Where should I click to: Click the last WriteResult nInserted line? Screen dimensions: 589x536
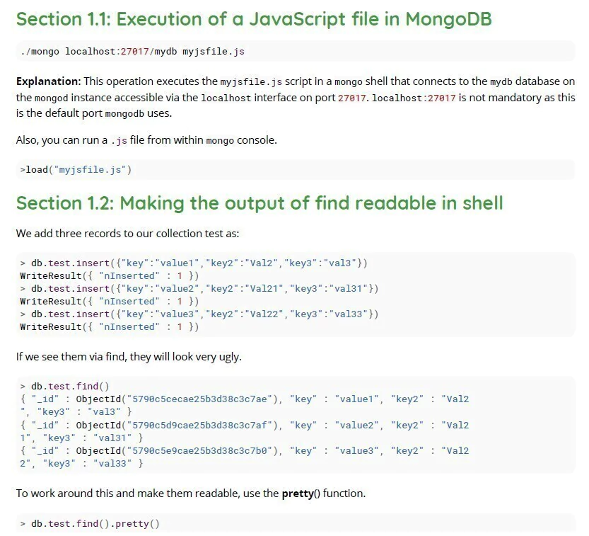tap(110, 326)
